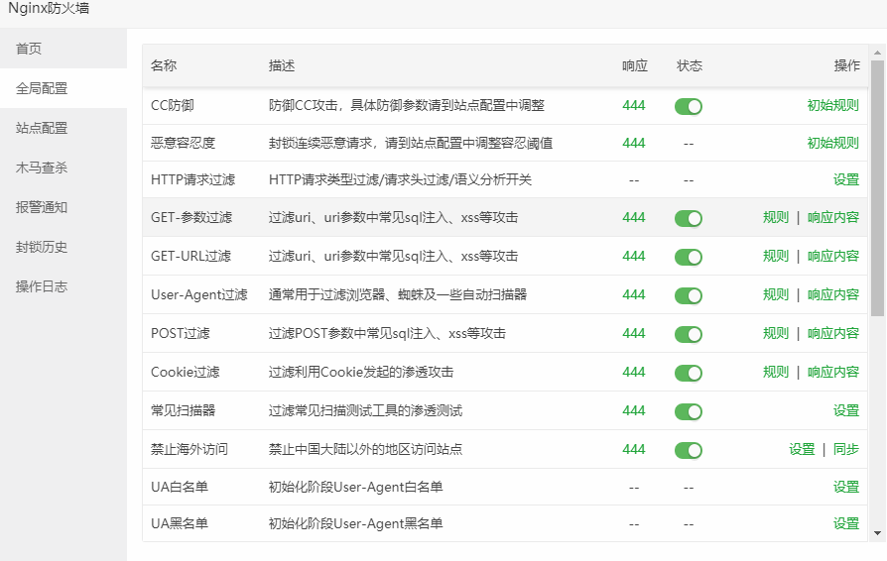This screenshot has height=561, width=887.
Task: Open 响应内容 for GET-URL过滤
Action: click(832, 256)
